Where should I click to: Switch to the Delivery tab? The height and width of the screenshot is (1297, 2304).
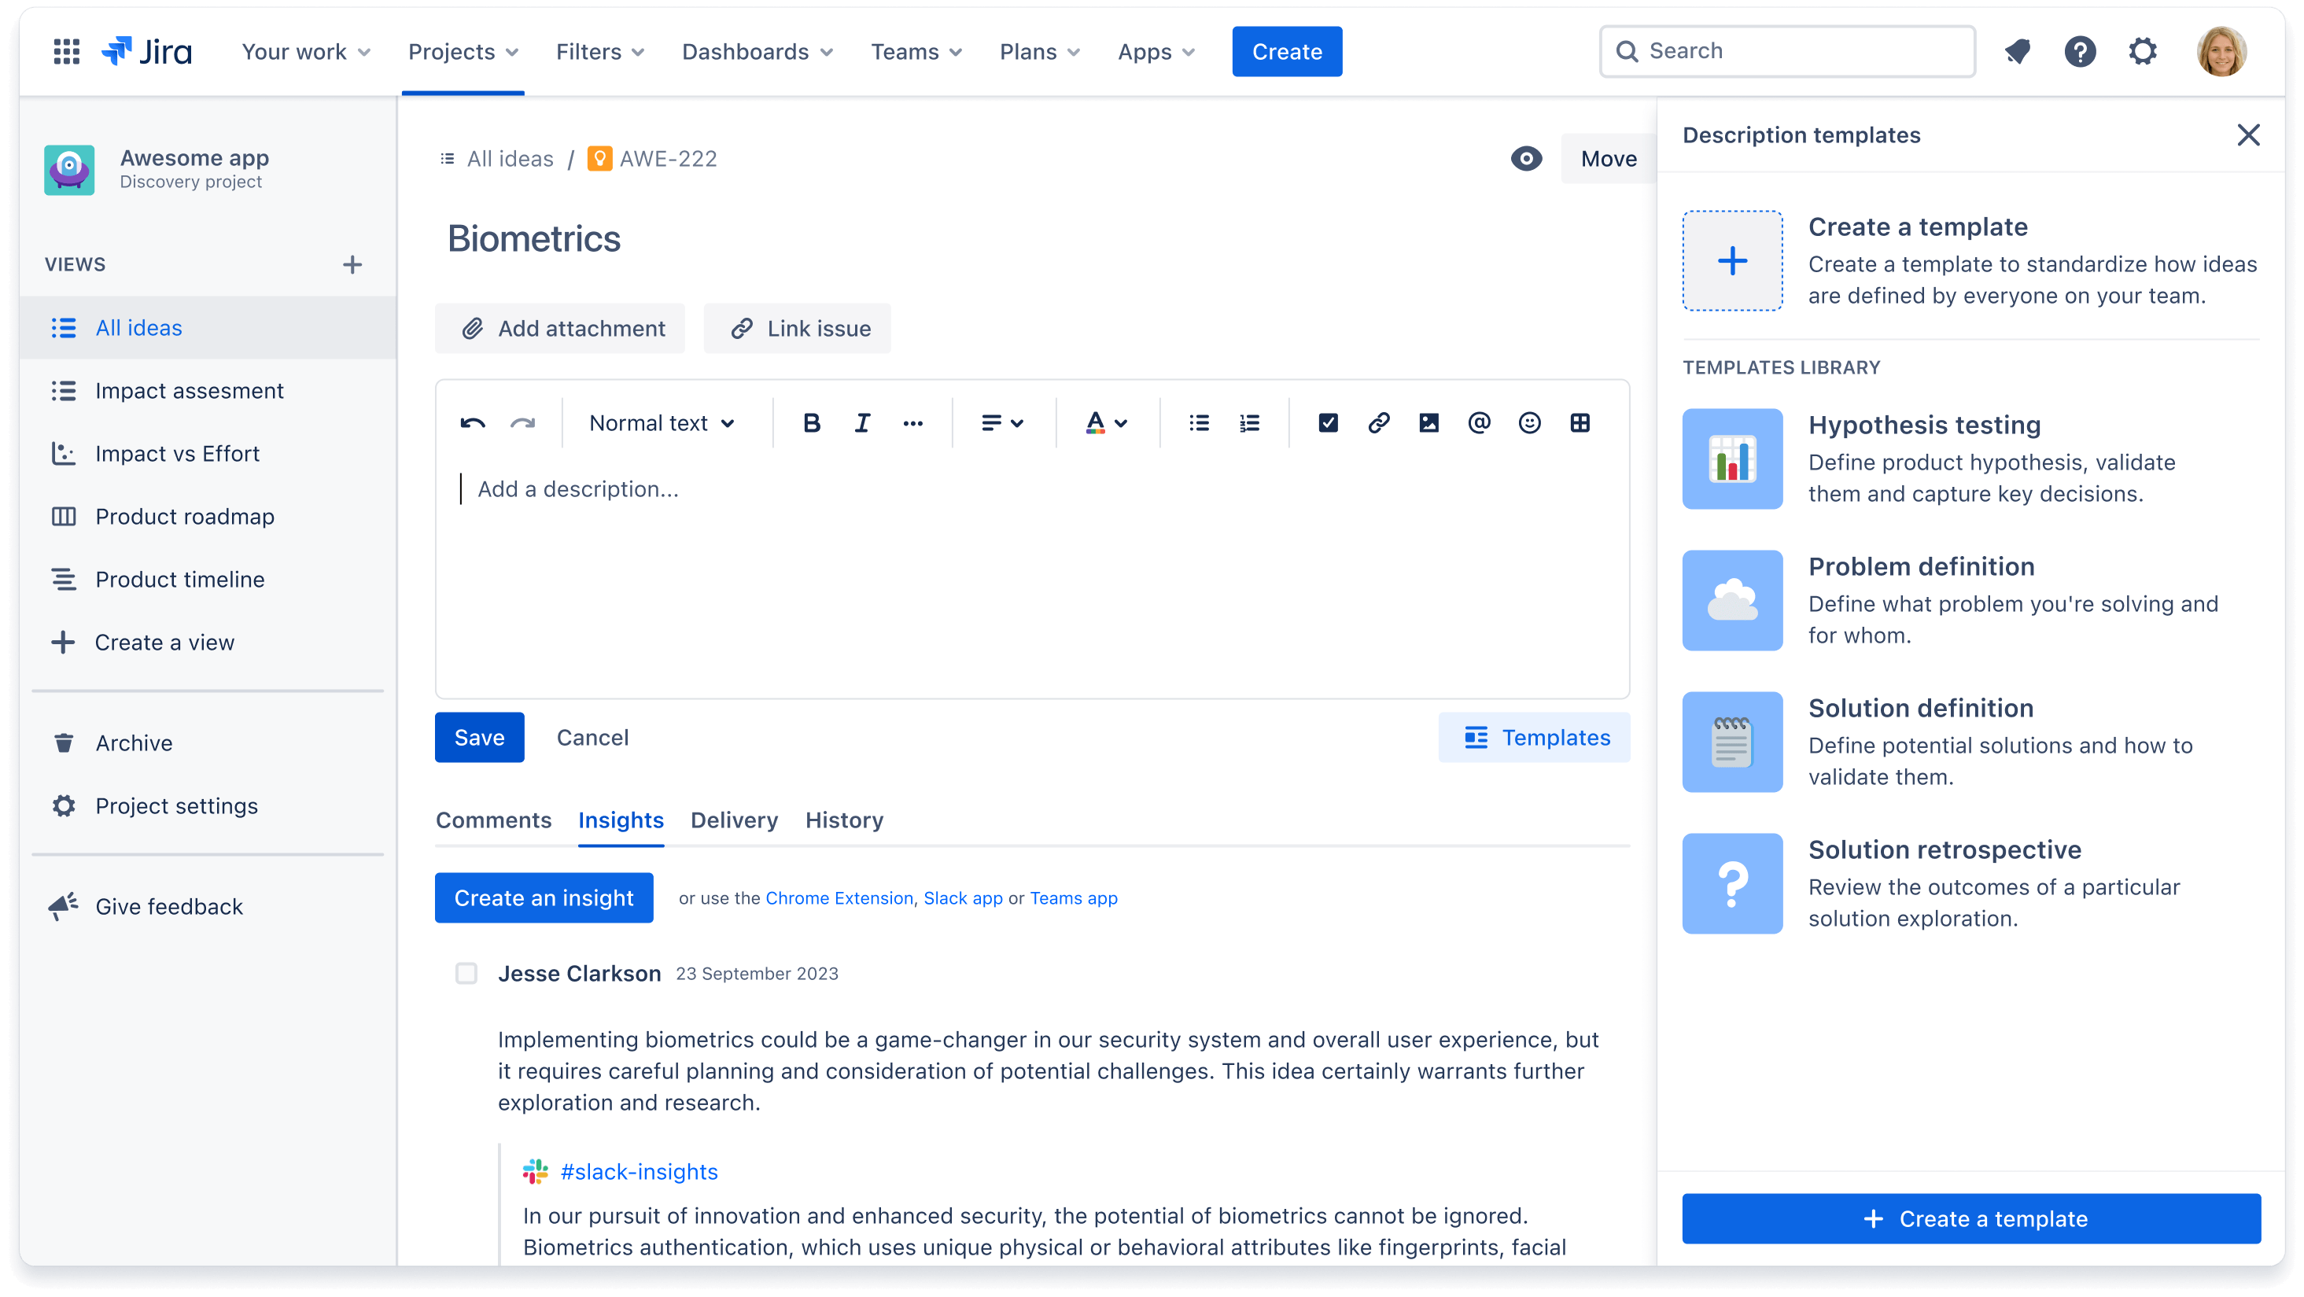click(734, 820)
